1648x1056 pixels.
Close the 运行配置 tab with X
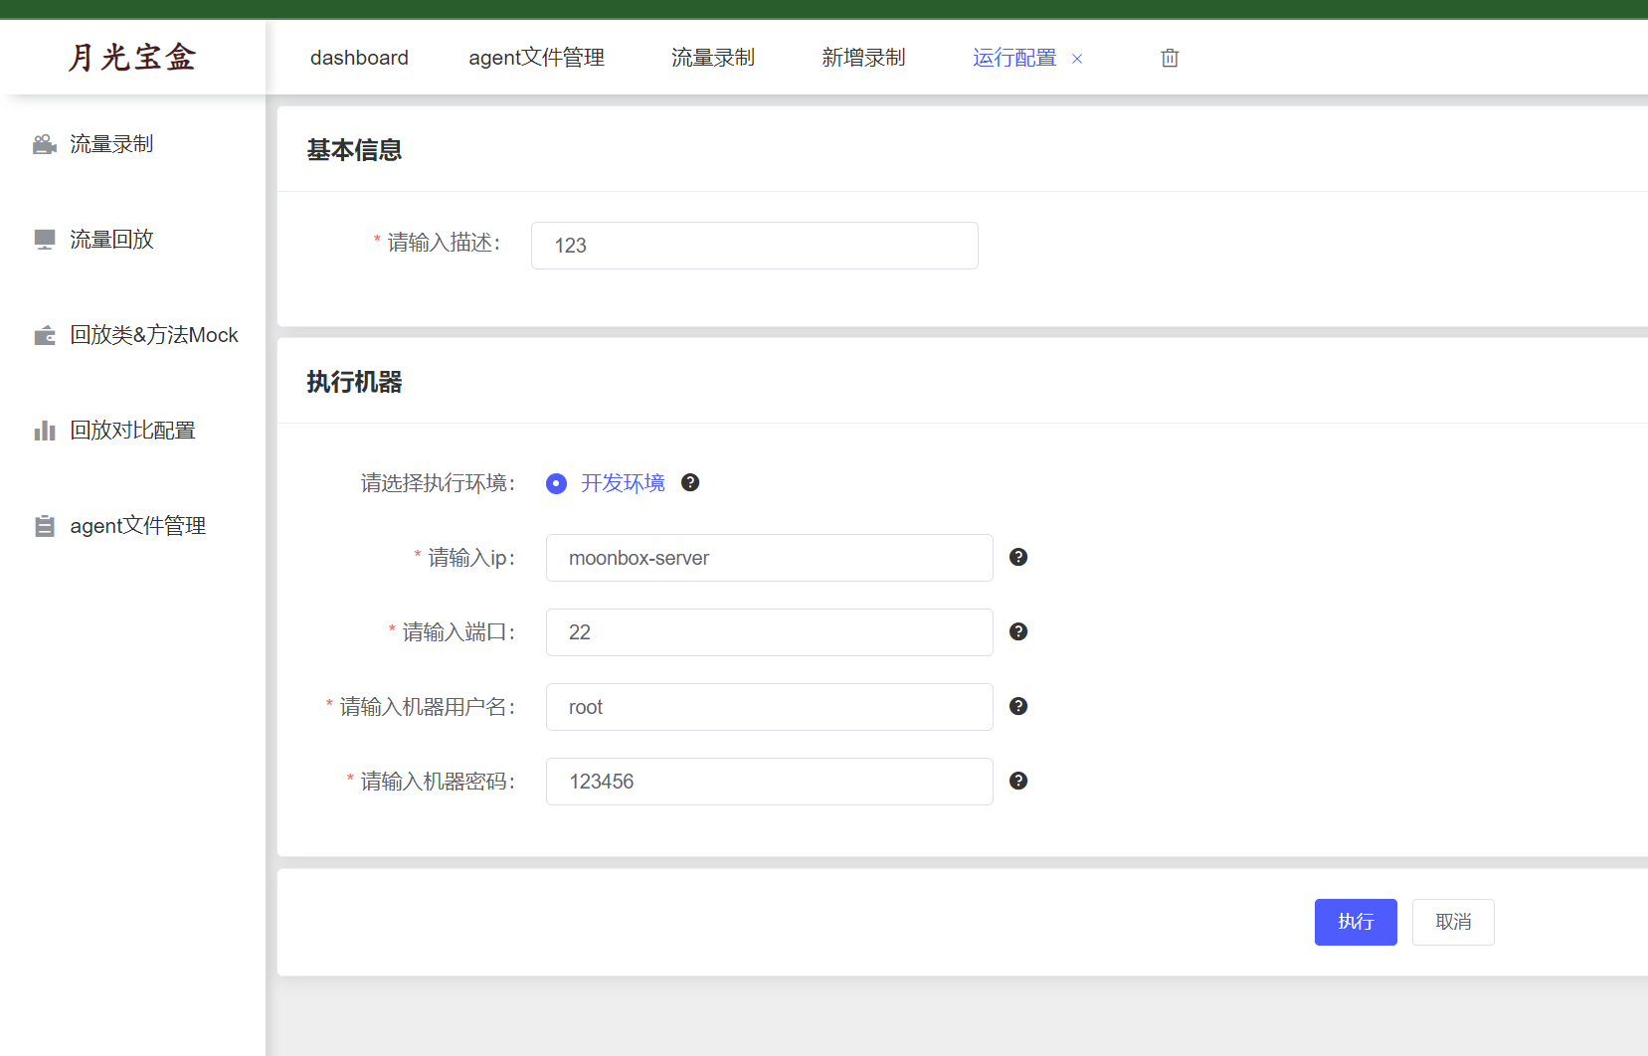click(1077, 59)
